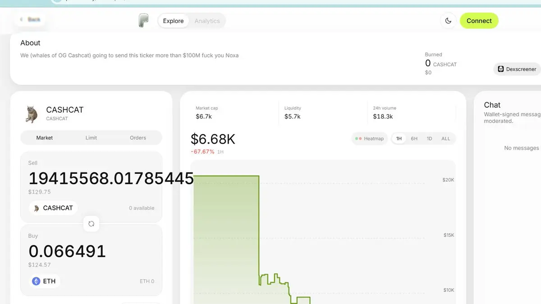The width and height of the screenshot is (541, 304).
Task: Click the CASHCAT cat avatar image
Action: (x=31, y=114)
